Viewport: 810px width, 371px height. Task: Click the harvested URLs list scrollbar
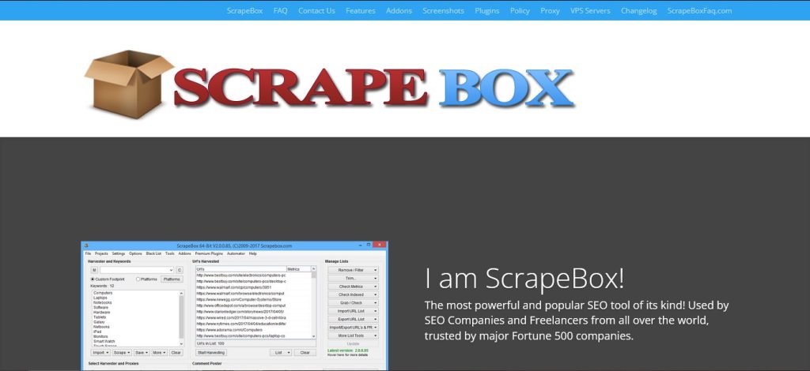[313, 302]
